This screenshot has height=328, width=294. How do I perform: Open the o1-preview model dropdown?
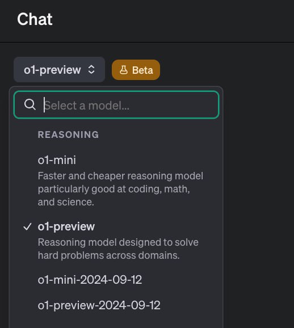[x=59, y=69]
